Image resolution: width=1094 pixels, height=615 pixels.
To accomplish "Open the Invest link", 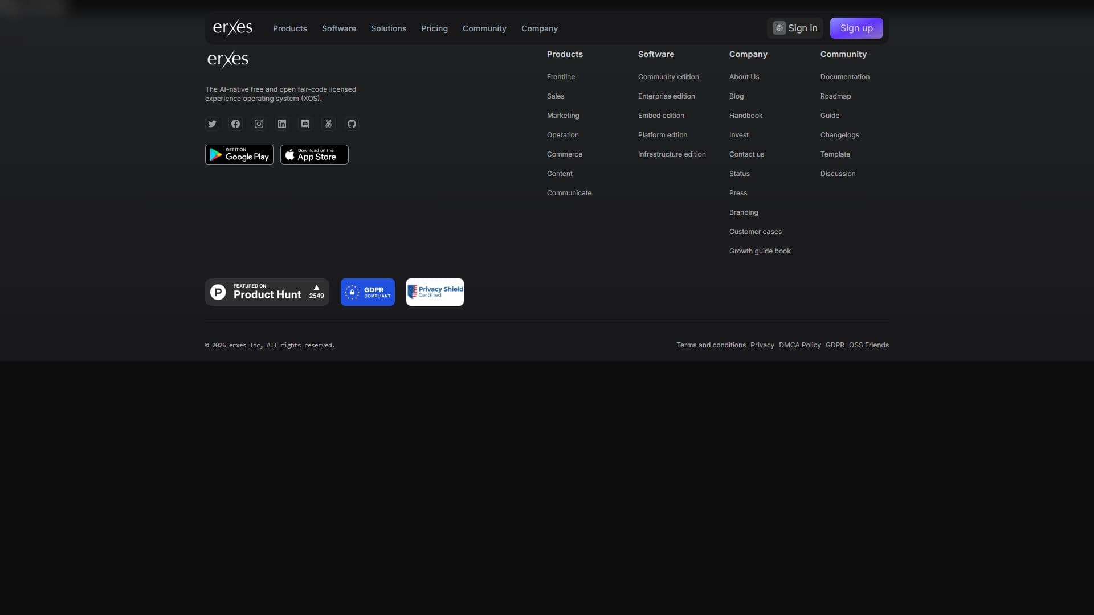I will tap(739, 135).
